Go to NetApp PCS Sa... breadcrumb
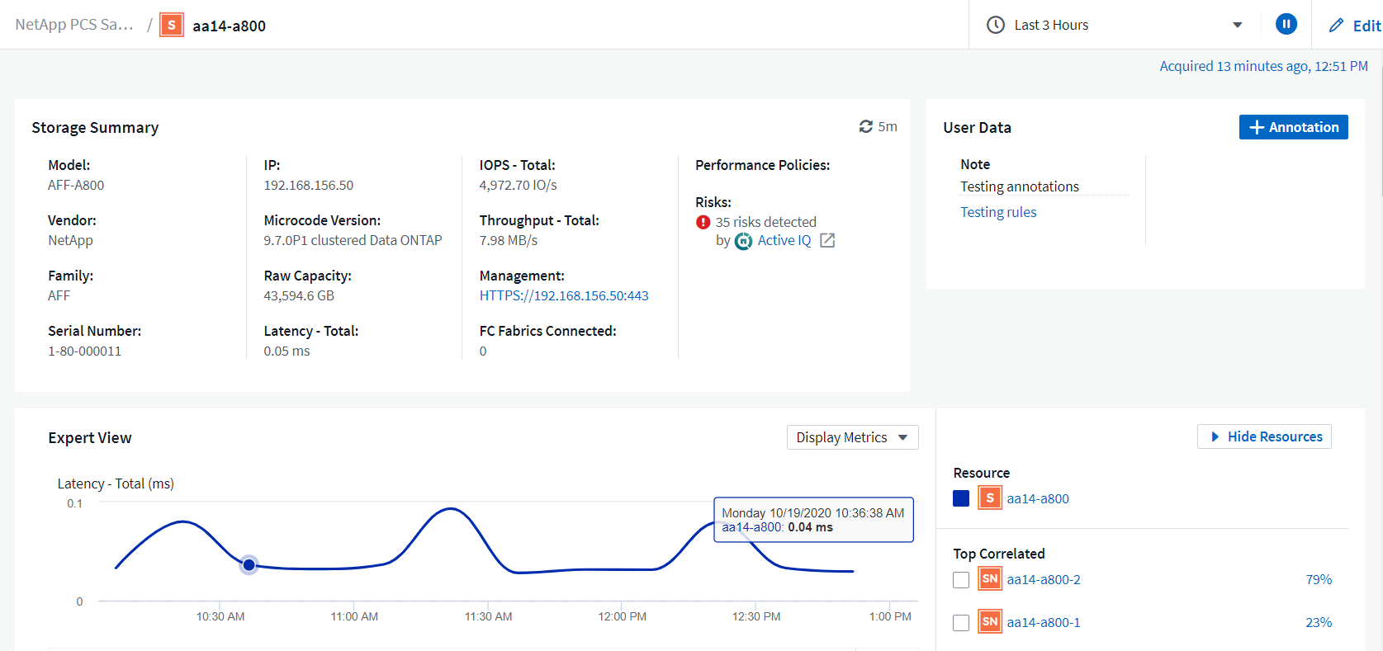Screen dimensions: 1383x651 [74, 25]
